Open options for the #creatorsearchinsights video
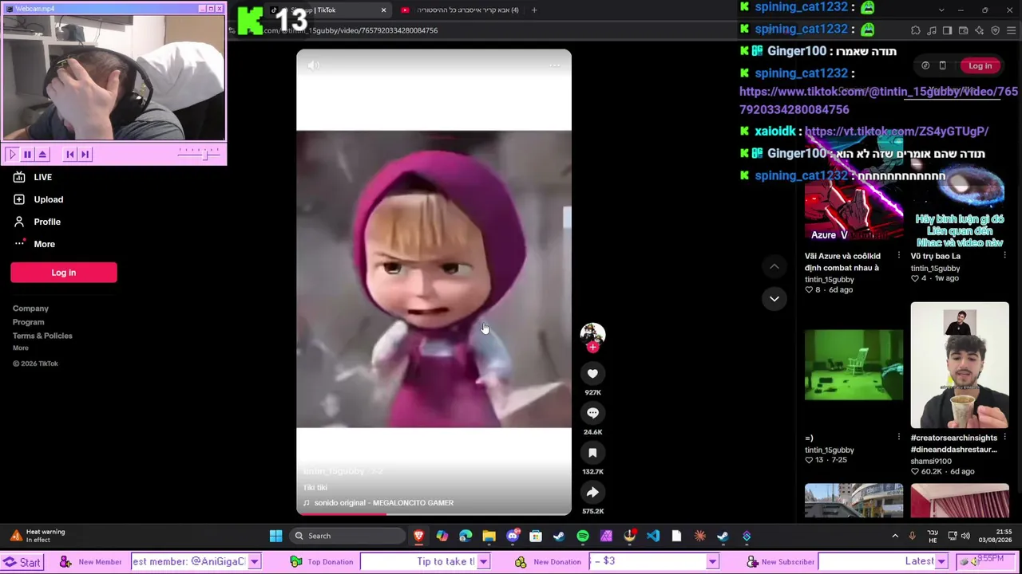The height and width of the screenshot is (574, 1022). (x=1004, y=438)
